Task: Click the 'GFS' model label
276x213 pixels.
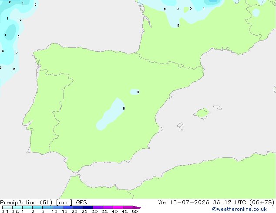Action: [81, 203]
